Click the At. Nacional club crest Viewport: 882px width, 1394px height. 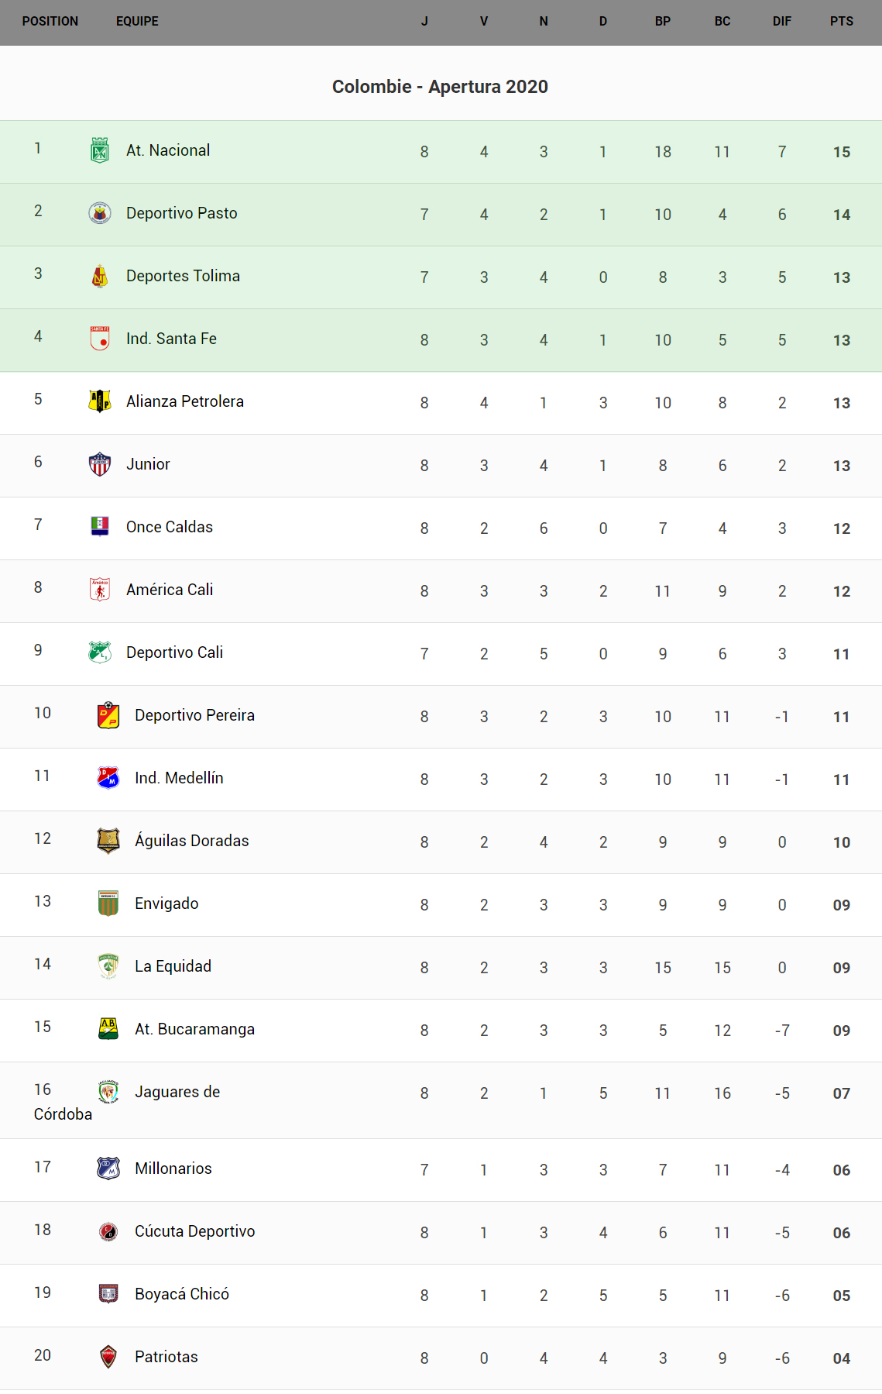pyautogui.click(x=100, y=150)
